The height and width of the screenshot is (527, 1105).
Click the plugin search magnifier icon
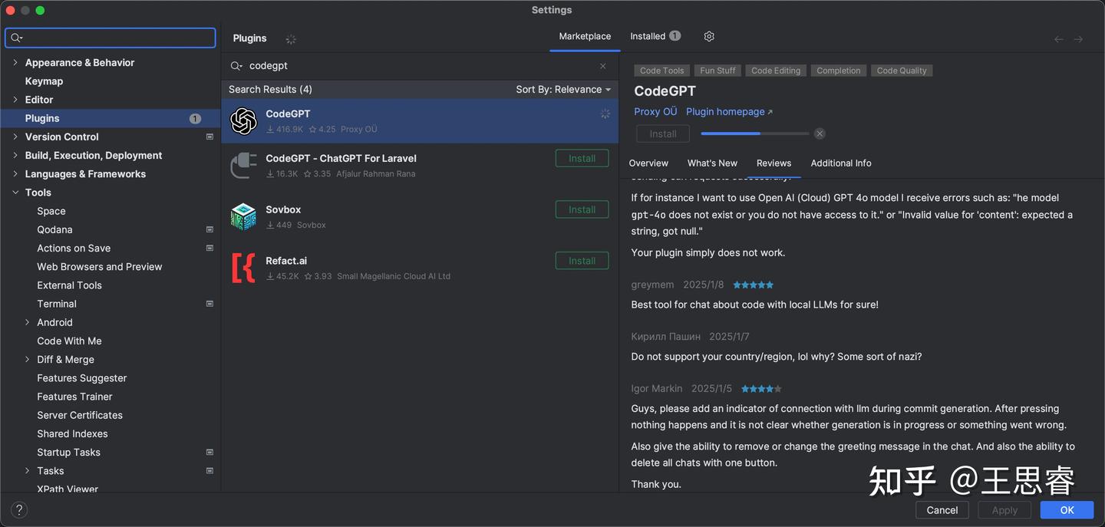tap(236, 66)
